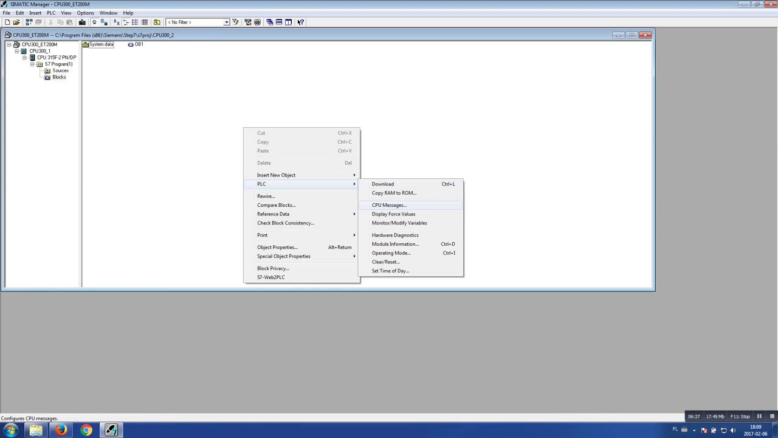
Task: Click the context Help arrow icon
Action: (x=300, y=22)
